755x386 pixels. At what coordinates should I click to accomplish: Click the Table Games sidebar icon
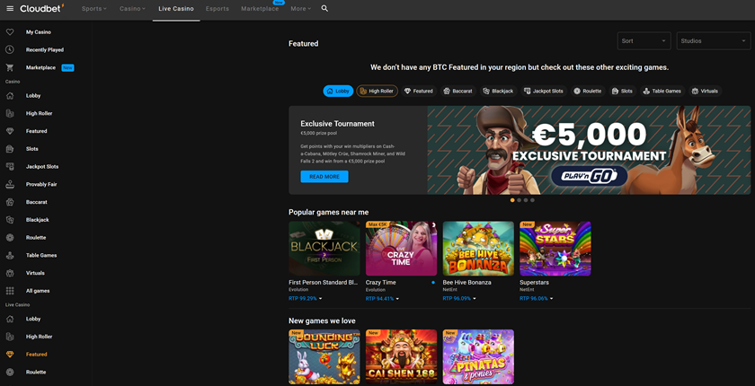coord(10,256)
